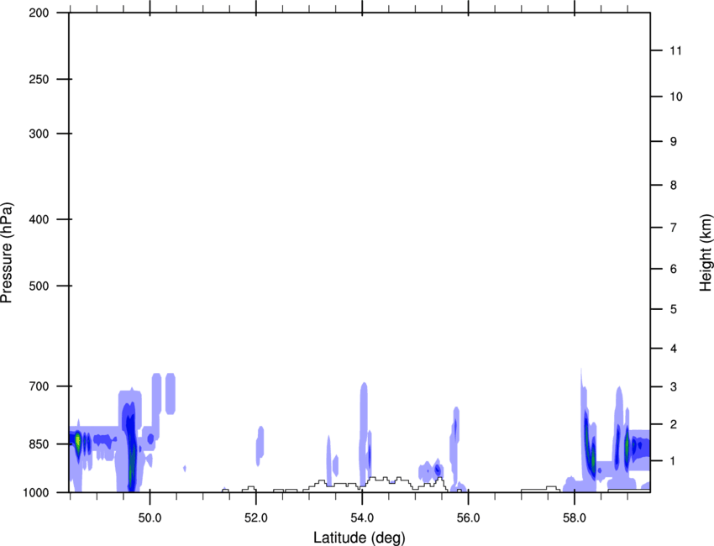Click the 11 km height label
Screen dimensions: 714x546
(x=676, y=50)
